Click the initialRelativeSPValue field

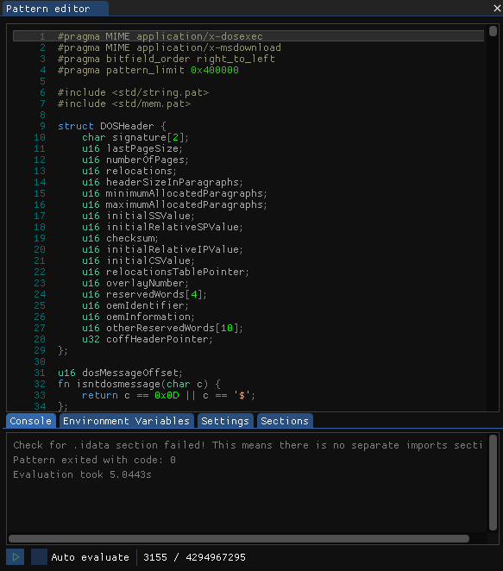pyautogui.click(x=162, y=227)
